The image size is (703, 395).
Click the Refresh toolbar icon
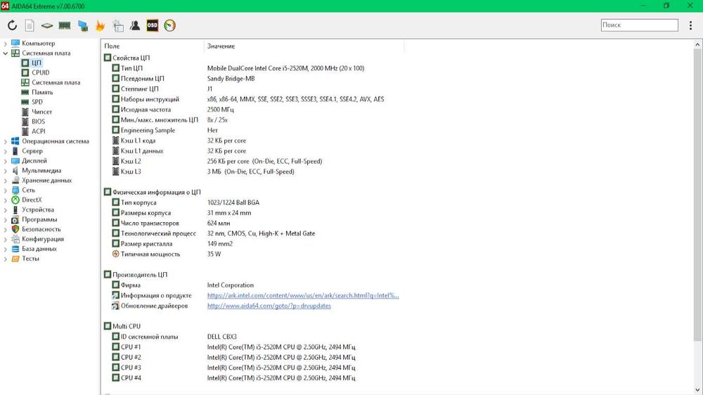tap(12, 25)
